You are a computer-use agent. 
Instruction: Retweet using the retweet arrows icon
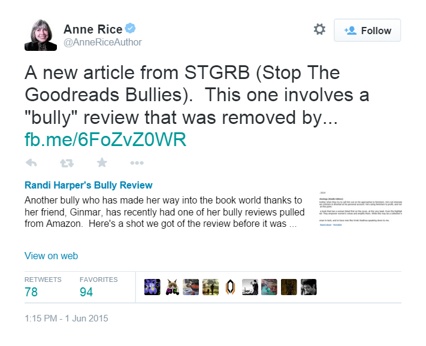[67, 163]
